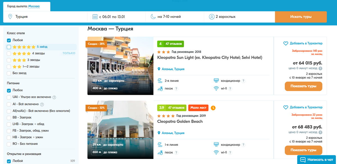Click orange clock icon beside Мало мест
Viewport: 337px width, 164px height.
tap(213, 108)
